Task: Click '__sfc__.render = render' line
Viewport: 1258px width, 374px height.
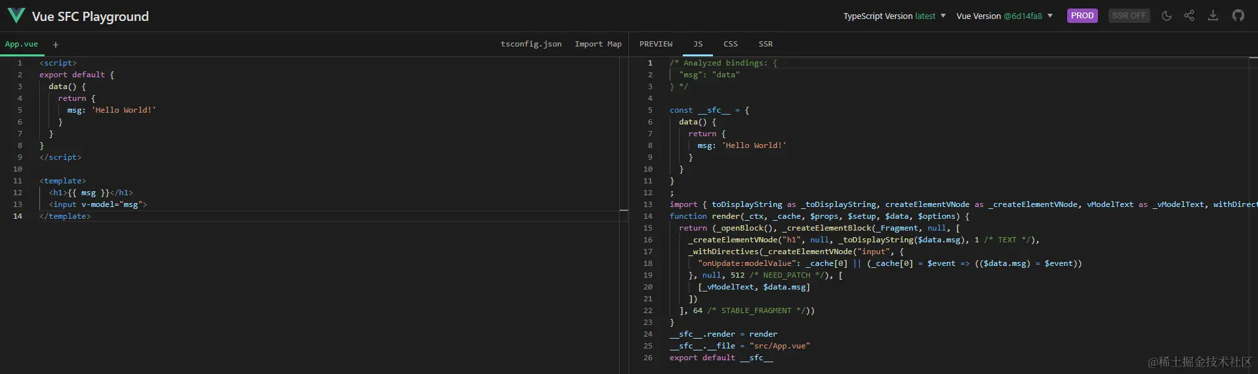Action: 723,334
